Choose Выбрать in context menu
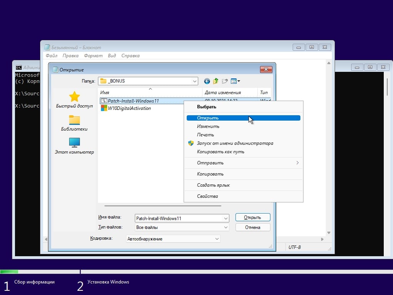Screen dimensions: 393x295 244,107
